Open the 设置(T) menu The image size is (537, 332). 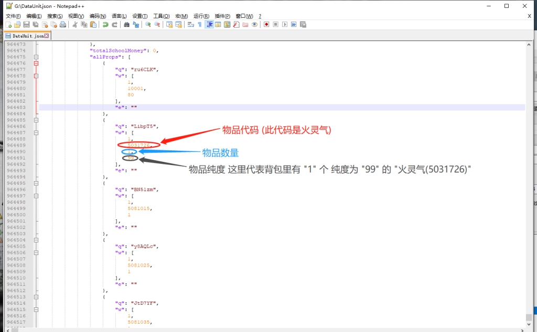pos(140,16)
